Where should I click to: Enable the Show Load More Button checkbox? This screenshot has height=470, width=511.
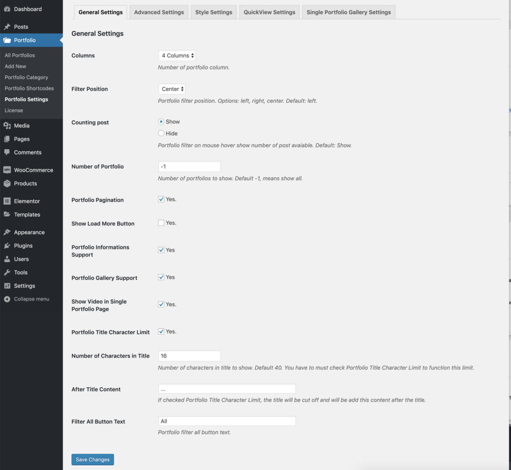tap(161, 222)
